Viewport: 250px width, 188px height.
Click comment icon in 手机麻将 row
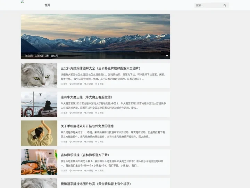pyautogui.click(x=85, y=142)
